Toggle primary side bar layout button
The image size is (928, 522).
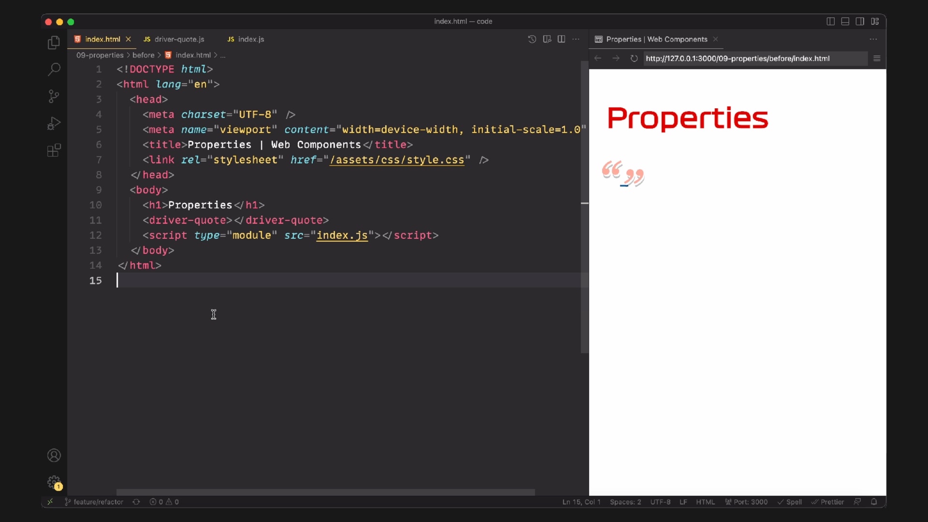pos(830,21)
